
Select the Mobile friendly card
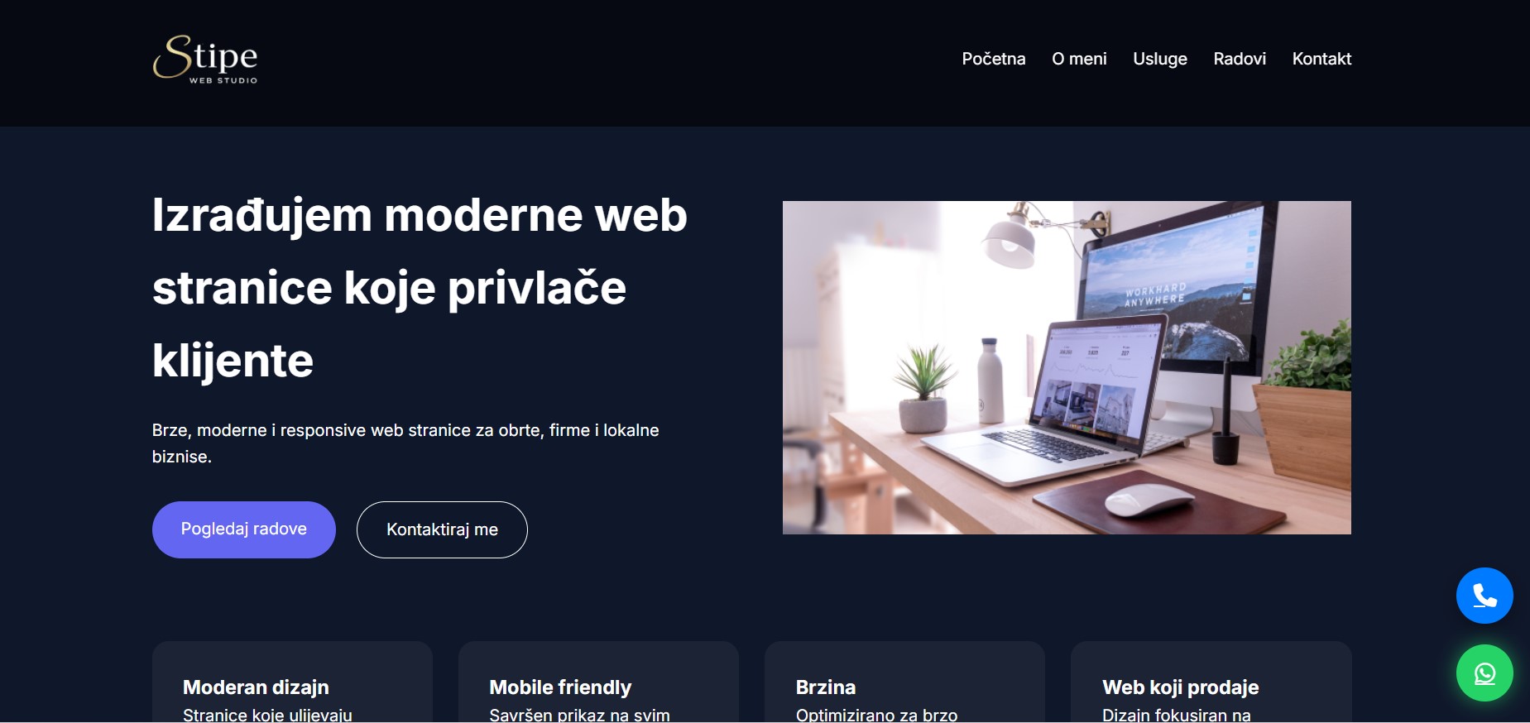tap(598, 682)
